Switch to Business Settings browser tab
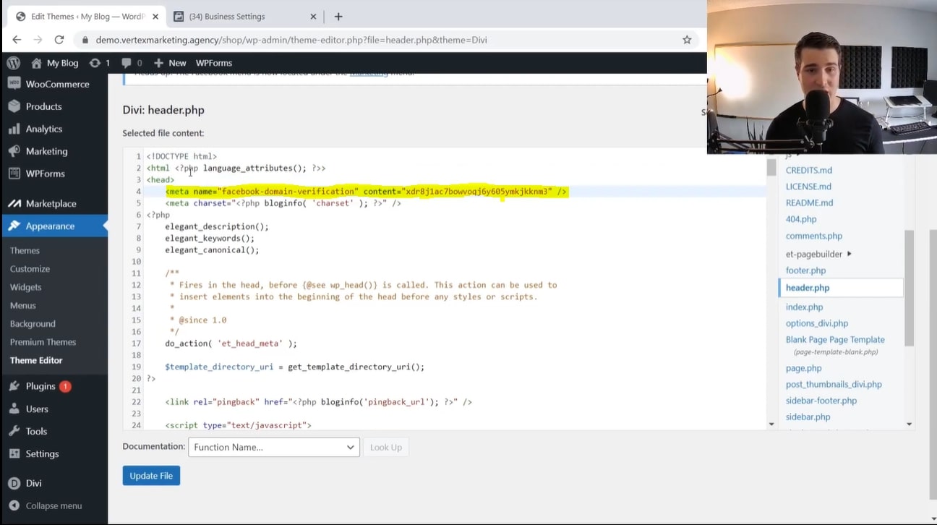Image resolution: width=937 pixels, height=525 pixels. [246, 16]
